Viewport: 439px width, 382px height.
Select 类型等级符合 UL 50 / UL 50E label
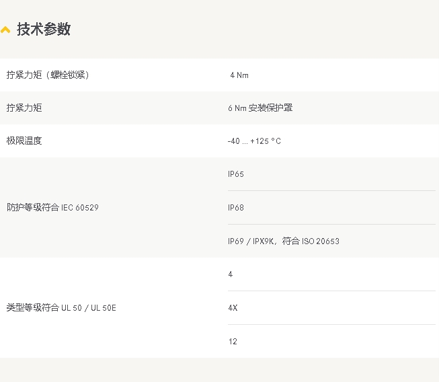click(61, 307)
